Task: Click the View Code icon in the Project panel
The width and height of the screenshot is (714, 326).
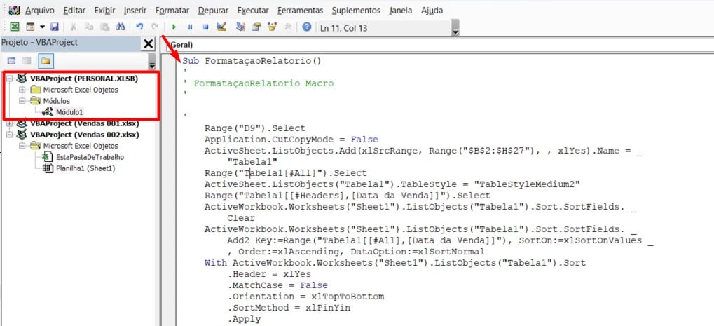Action: pyautogui.click(x=11, y=60)
